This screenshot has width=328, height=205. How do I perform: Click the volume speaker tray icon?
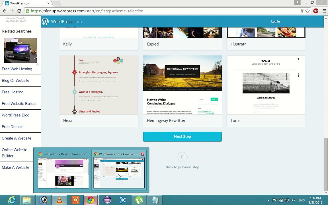293,200
